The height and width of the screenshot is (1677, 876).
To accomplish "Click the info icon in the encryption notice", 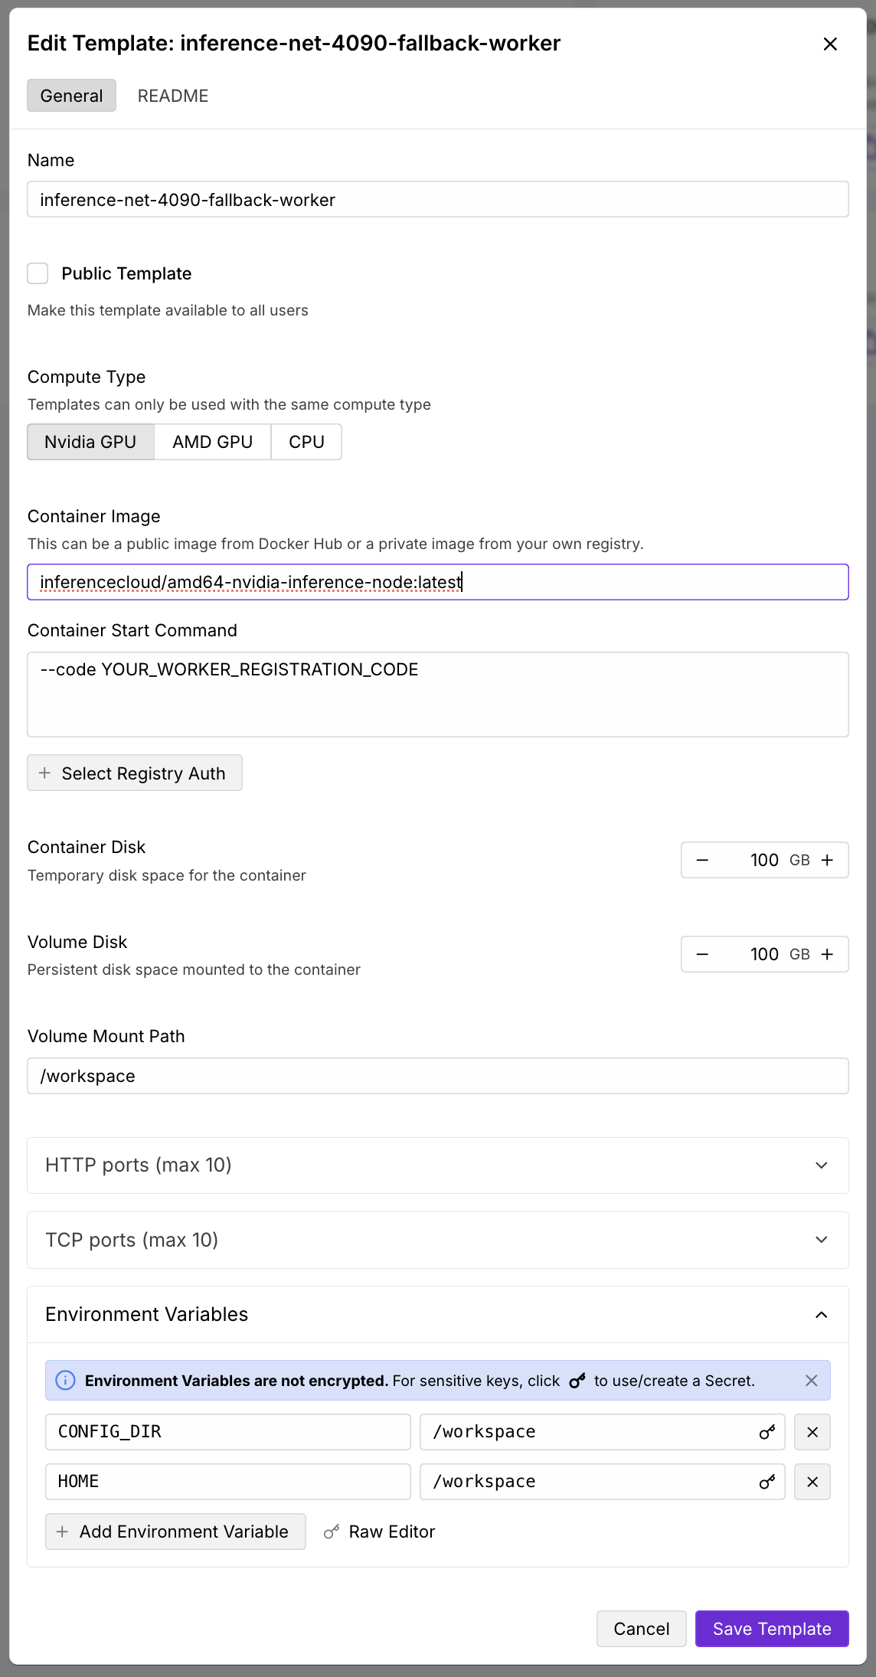I will (x=66, y=1380).
